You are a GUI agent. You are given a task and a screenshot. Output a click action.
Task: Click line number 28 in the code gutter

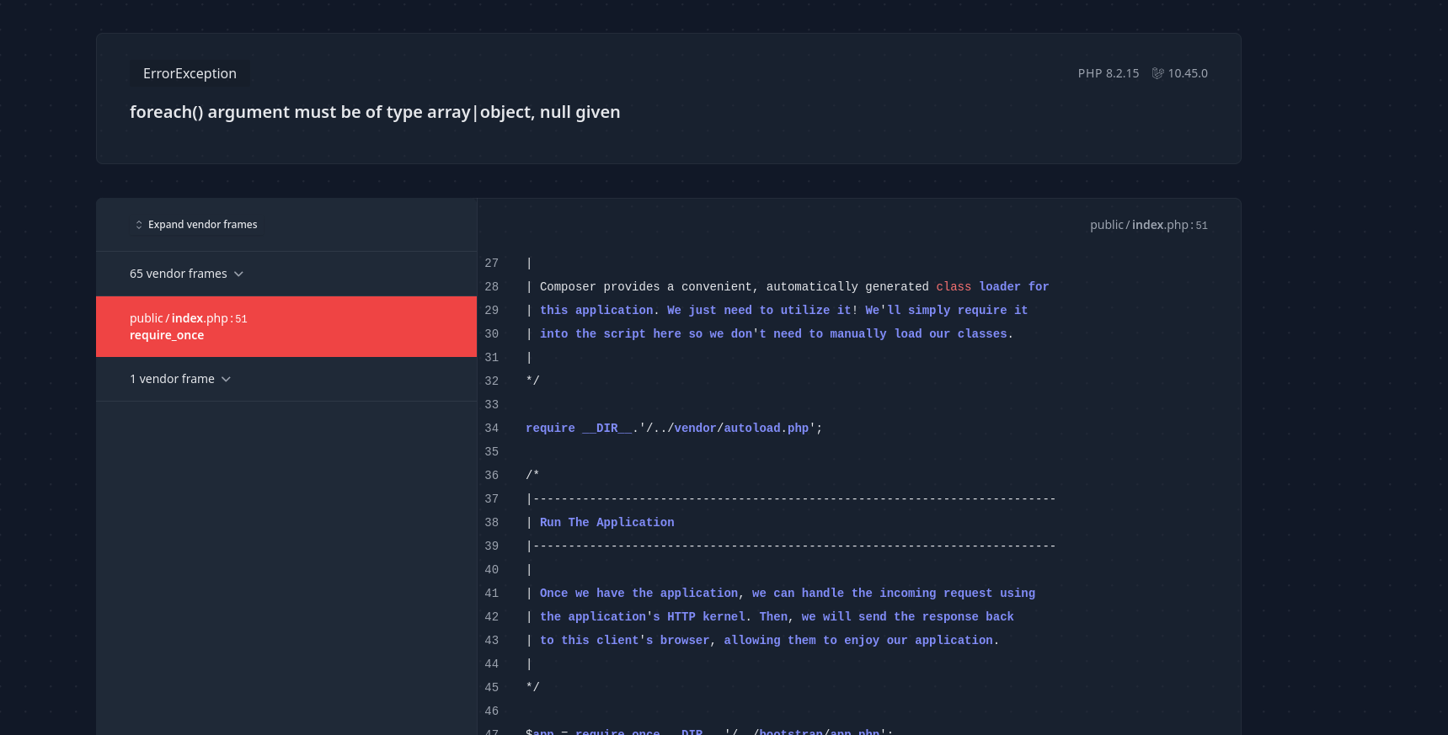tap(492, 287)
